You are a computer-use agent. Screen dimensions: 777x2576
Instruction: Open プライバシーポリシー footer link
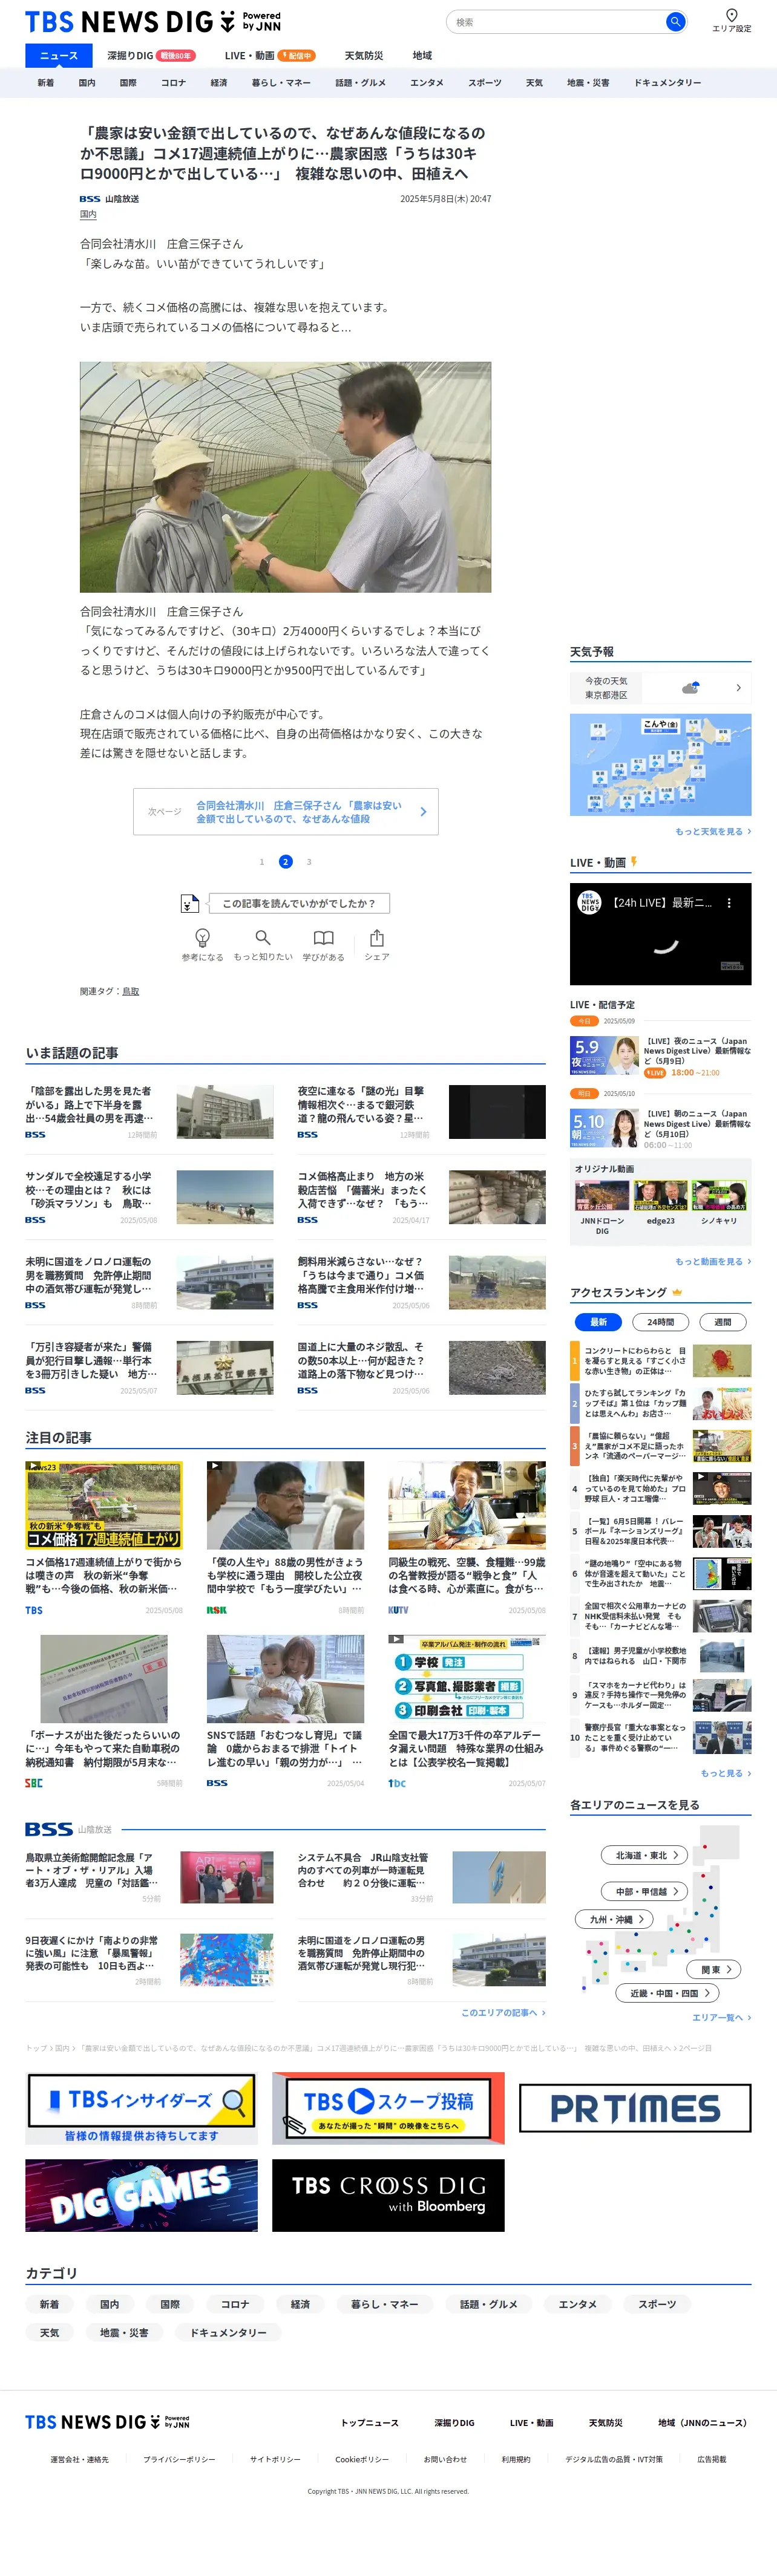point(179,2459)
